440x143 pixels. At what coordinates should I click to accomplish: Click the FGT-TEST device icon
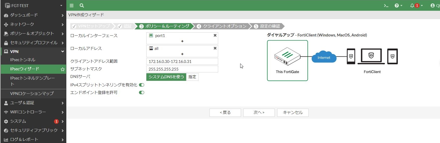point(7,6)
